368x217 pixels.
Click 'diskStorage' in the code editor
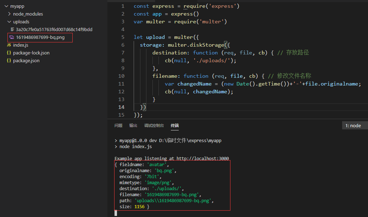coord(207,45)
